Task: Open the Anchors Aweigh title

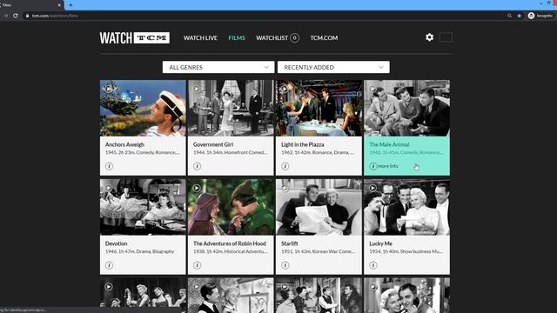Action: (124, 144)
